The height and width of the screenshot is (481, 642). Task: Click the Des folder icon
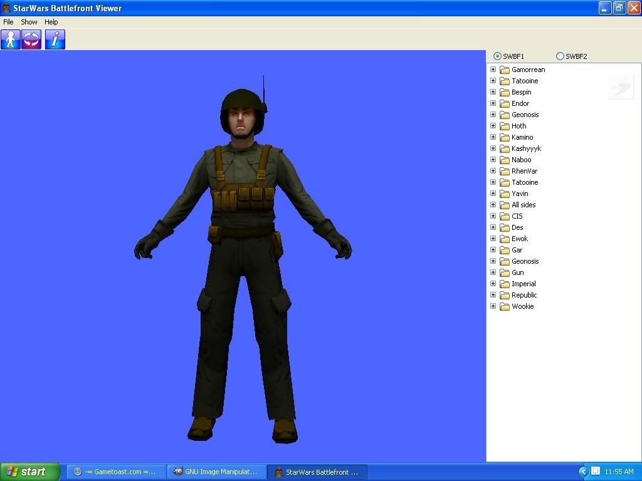pyautogui.click(x=505, y=227)
